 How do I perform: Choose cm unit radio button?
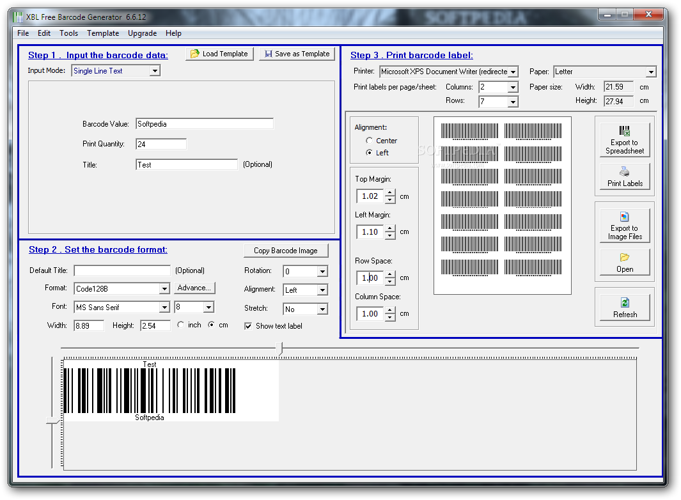[x=211, y=325]
